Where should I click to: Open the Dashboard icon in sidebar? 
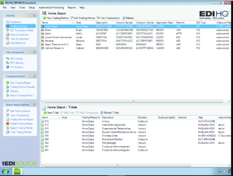(7, 22)
